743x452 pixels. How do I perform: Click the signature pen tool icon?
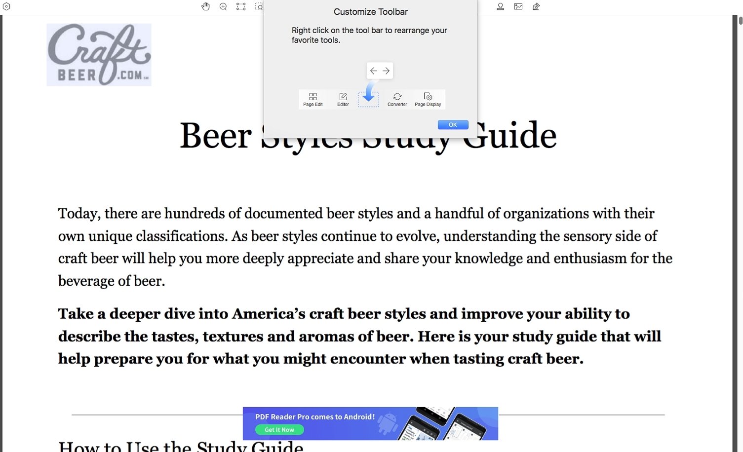[536, 6]
